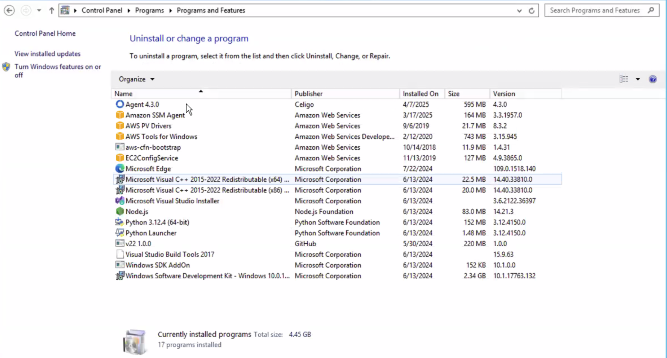Click the Control Panel icon in address bar
The width and height of the screenshot is (667, 358).
[65, 10]
